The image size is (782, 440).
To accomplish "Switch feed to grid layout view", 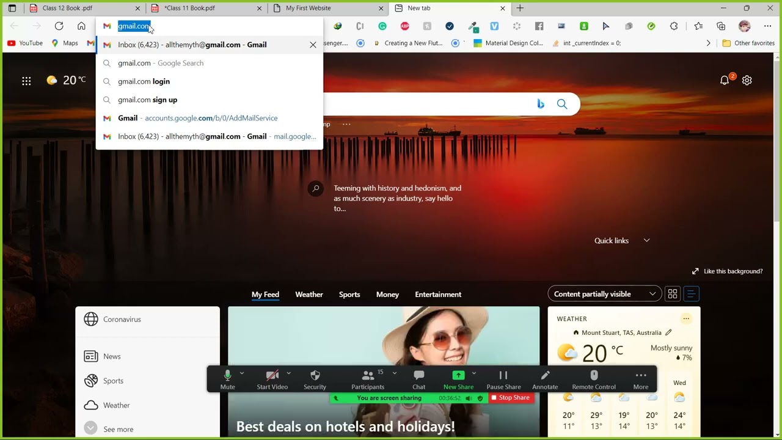I will coord(673,294).
